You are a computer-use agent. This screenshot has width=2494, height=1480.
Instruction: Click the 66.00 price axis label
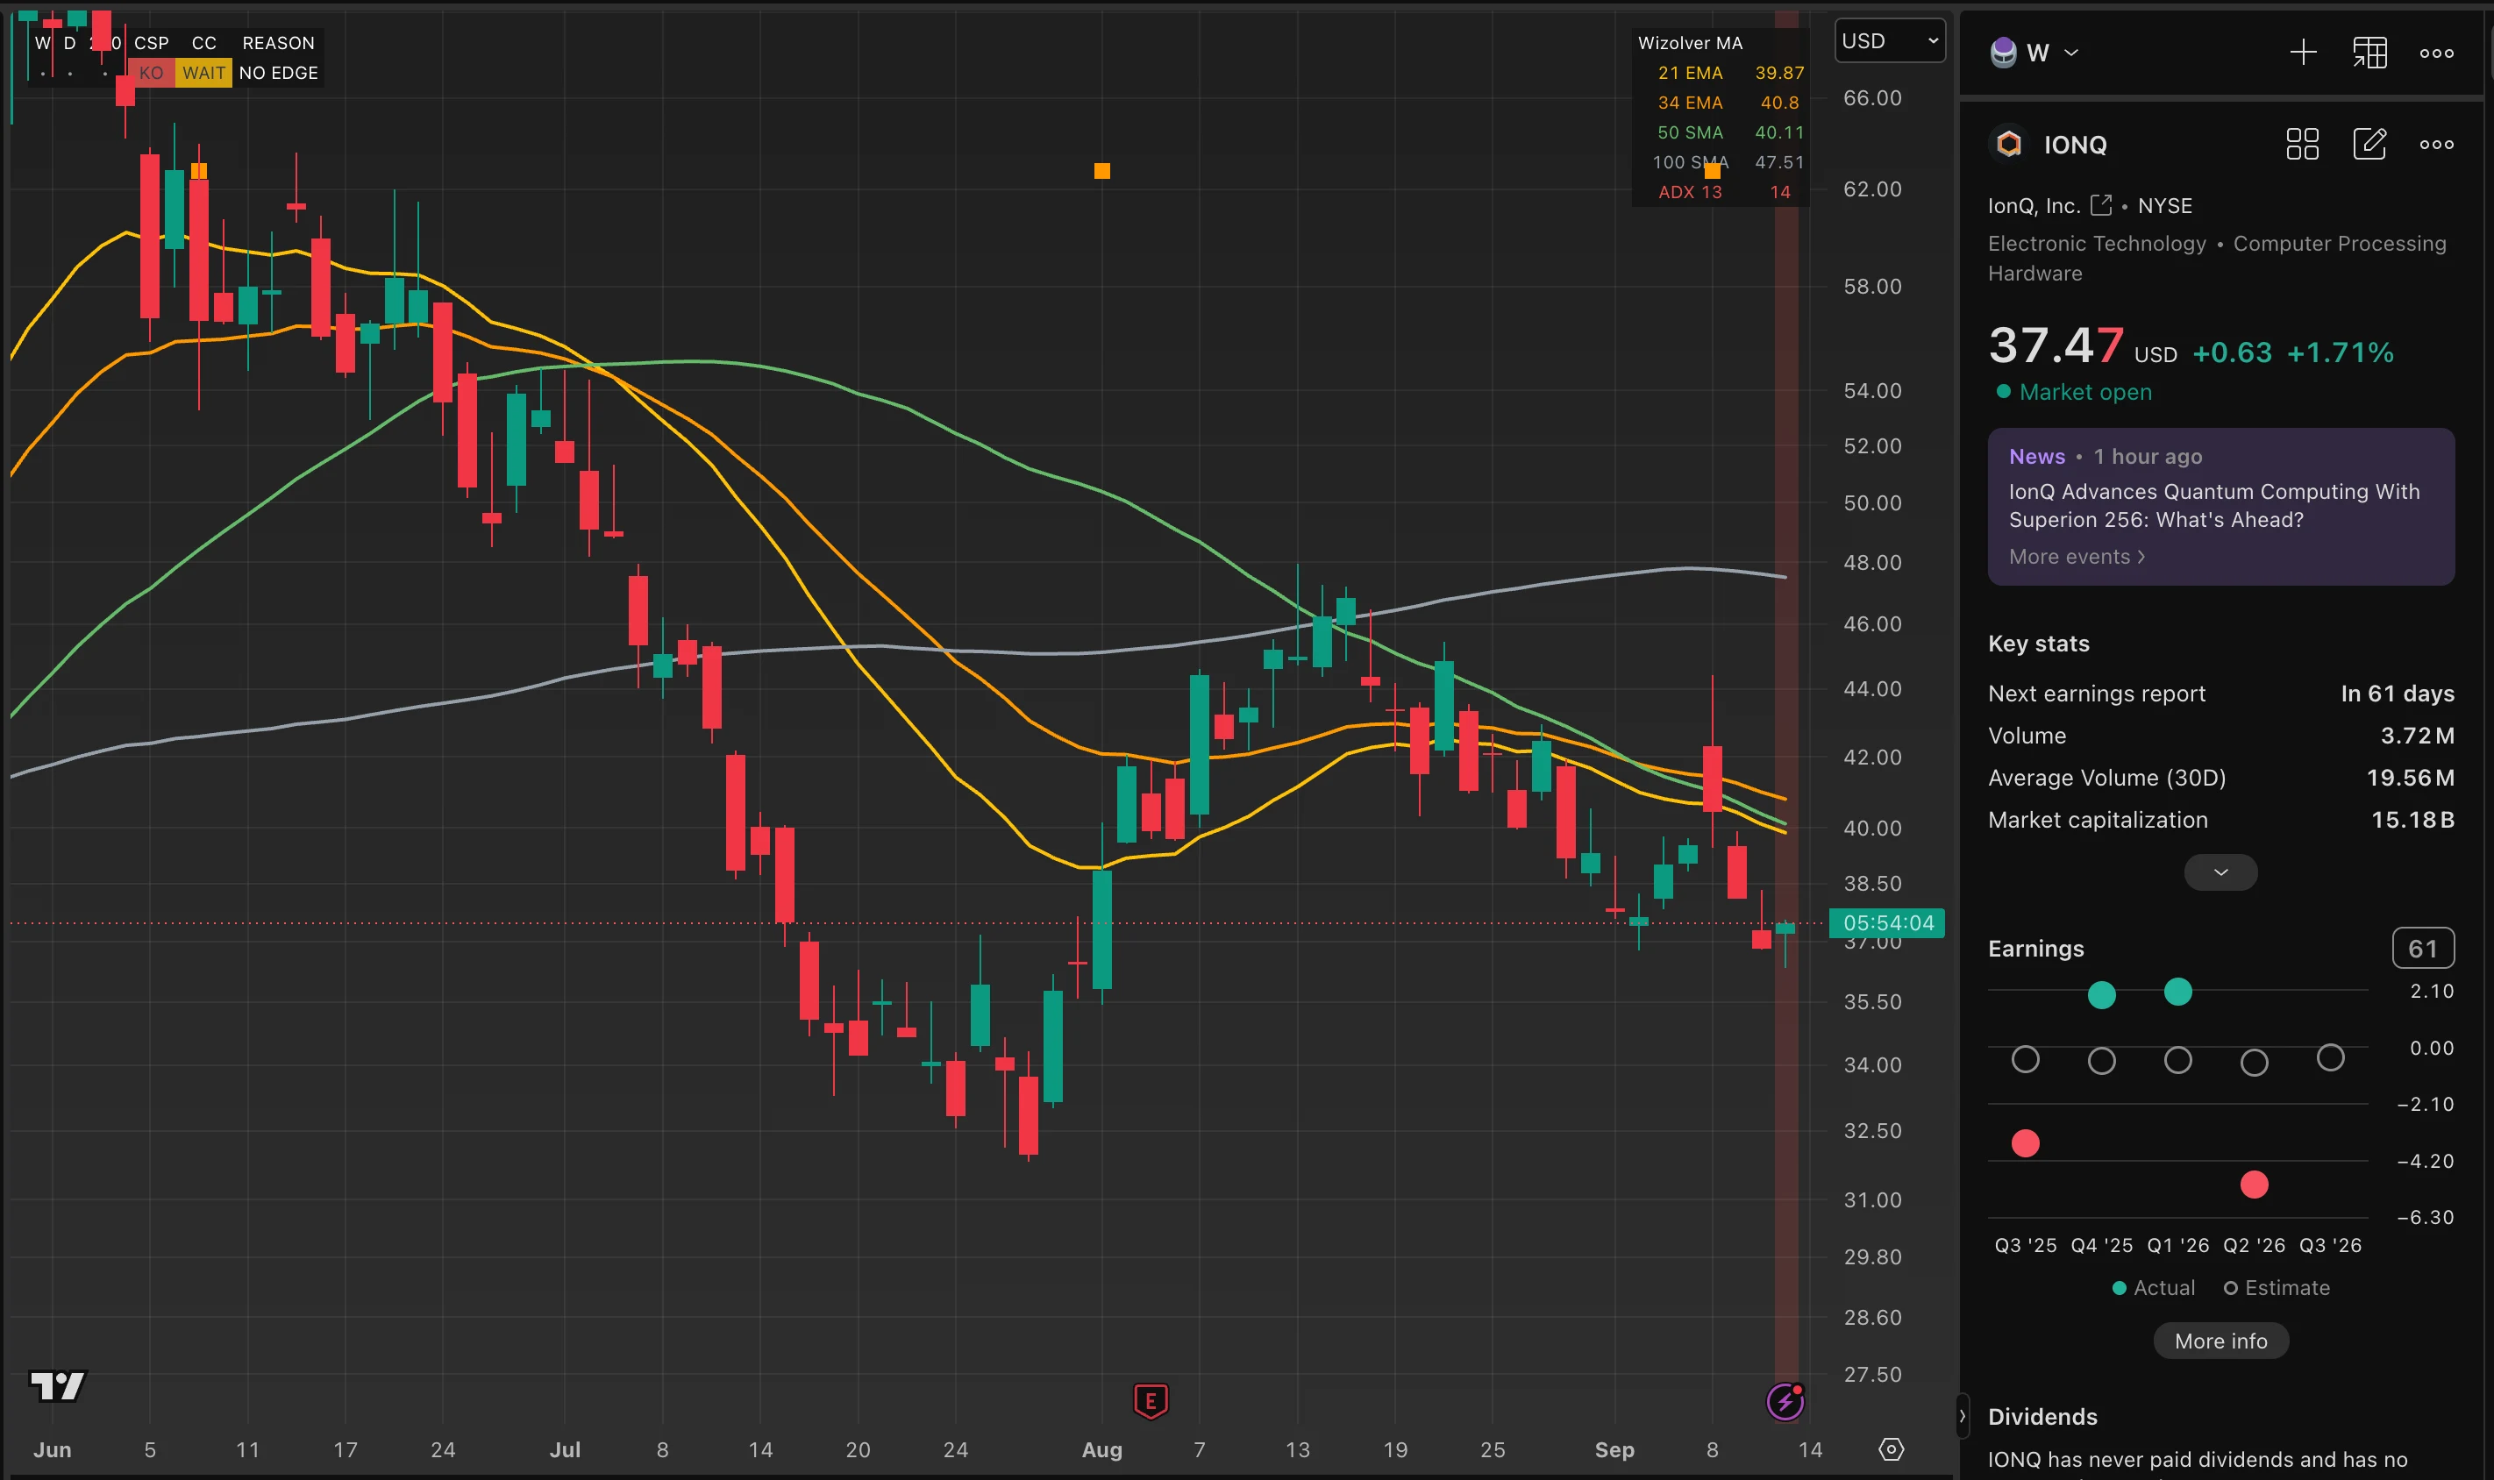point(1871,97)
